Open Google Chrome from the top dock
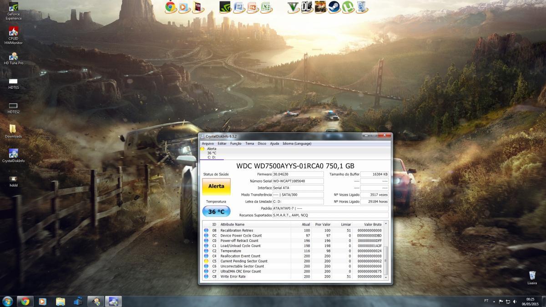This screenshot has width=546, height=307. point(171,7)
